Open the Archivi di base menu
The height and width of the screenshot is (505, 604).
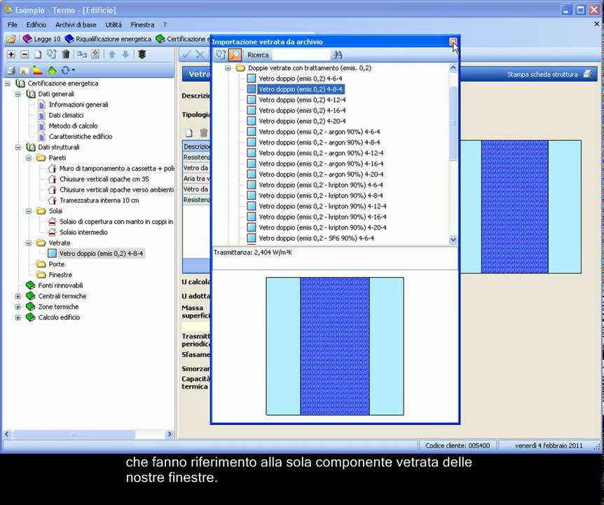[76, 25]
